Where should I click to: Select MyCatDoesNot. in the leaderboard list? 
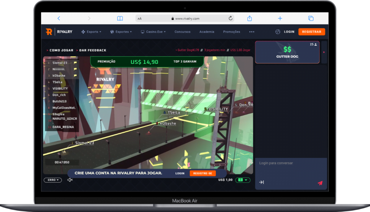64,108
